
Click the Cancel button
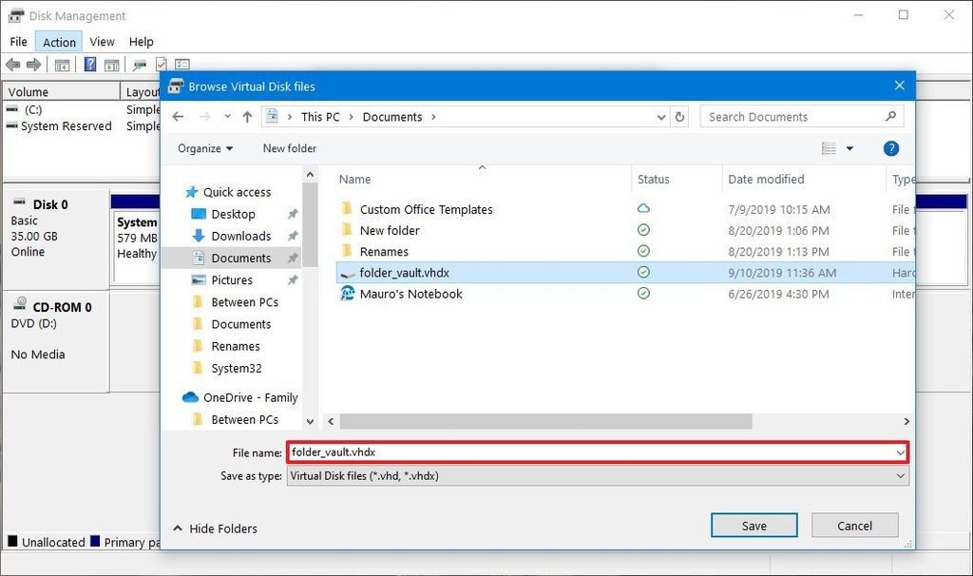[853, 525]
